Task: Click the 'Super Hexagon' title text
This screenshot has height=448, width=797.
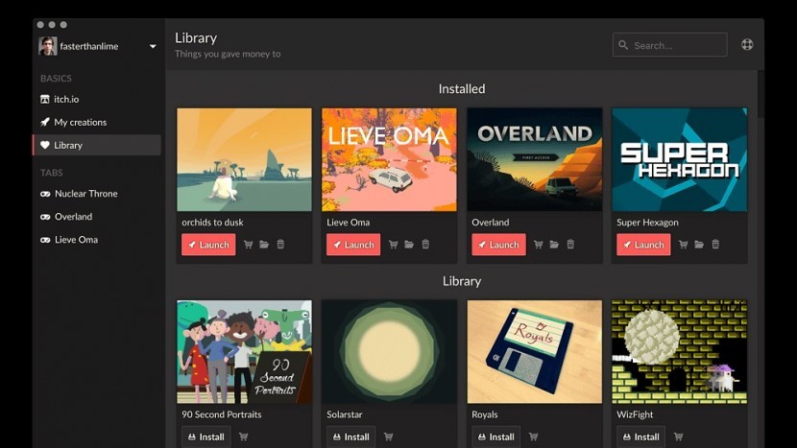Action: coord(647,223)
